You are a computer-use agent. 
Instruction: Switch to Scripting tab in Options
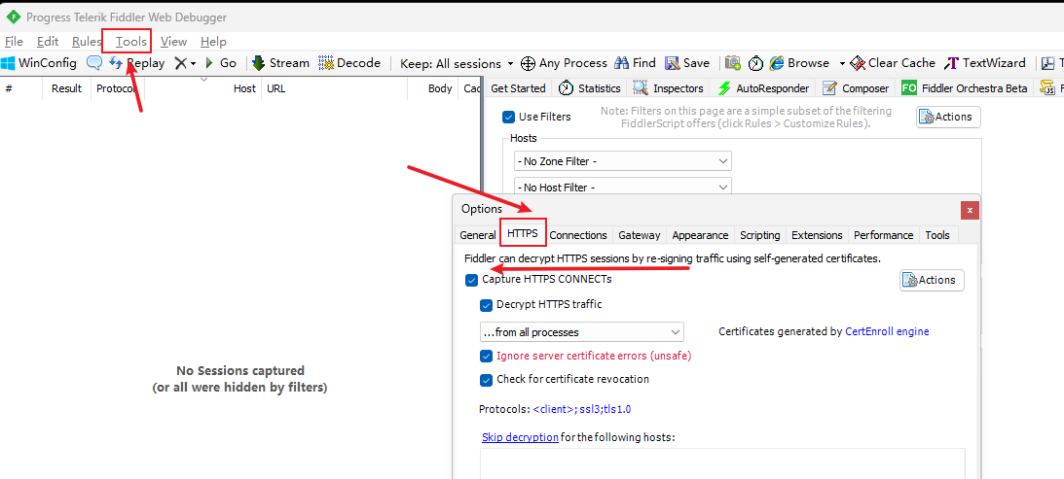(x=760, y=235)
